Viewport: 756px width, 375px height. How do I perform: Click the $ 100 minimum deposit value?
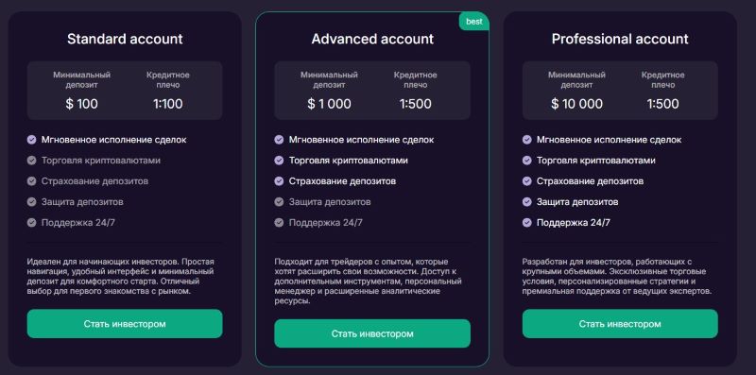coord(82,104)
